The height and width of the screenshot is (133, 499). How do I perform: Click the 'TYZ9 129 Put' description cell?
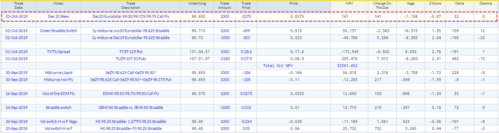click(x=131, y=52)
